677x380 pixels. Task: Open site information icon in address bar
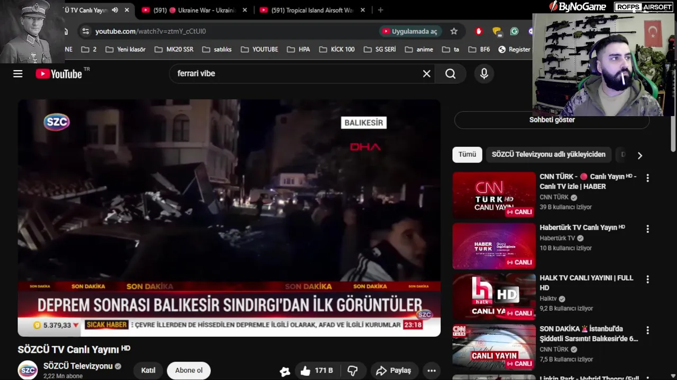pos(85,31)
